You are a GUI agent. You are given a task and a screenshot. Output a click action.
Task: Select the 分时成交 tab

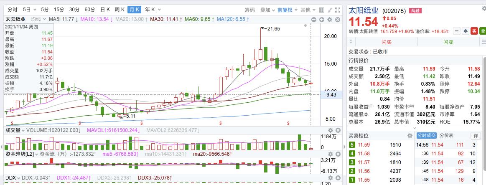click(427, 136)
